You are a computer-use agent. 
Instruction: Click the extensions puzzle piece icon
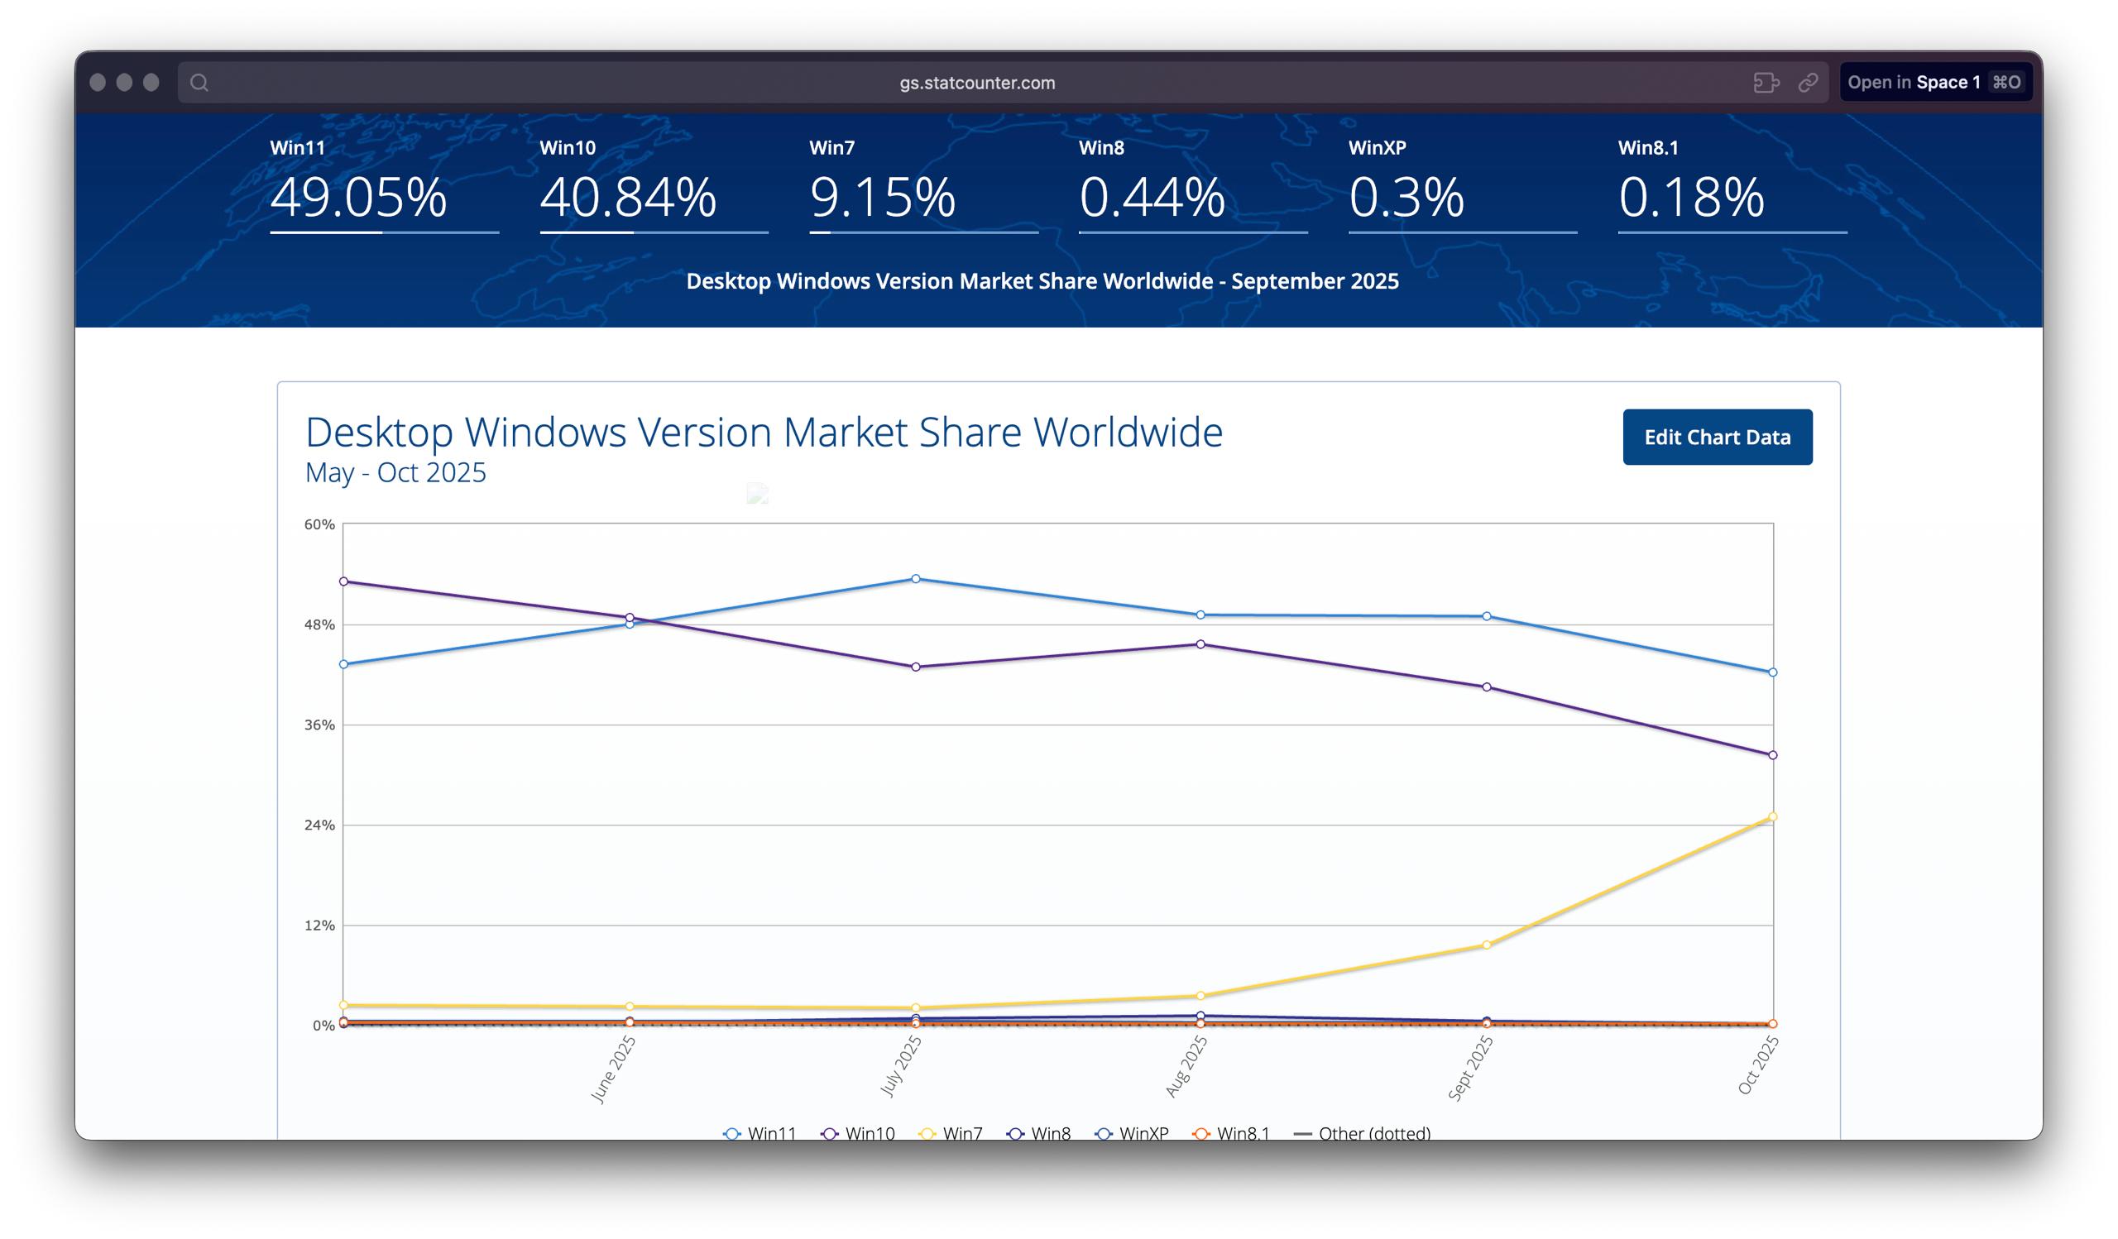tap(1766, 83)
